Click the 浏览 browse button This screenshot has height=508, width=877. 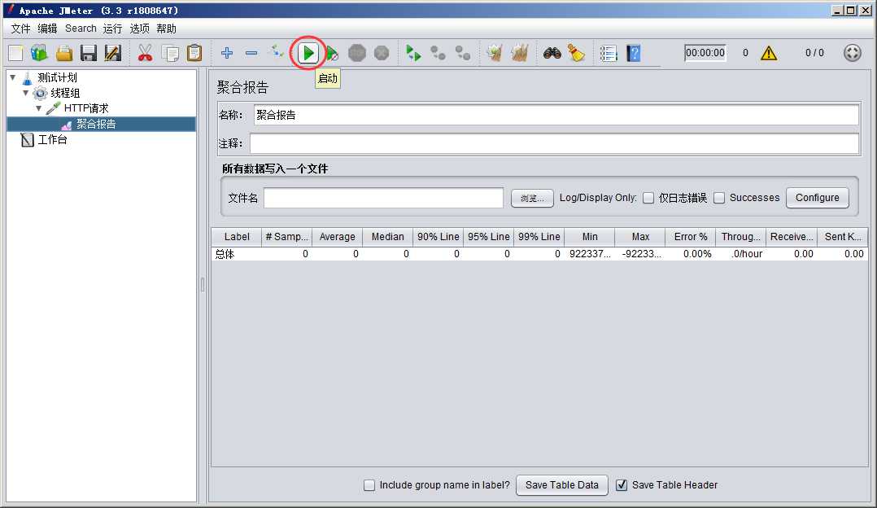coord(532,198)
